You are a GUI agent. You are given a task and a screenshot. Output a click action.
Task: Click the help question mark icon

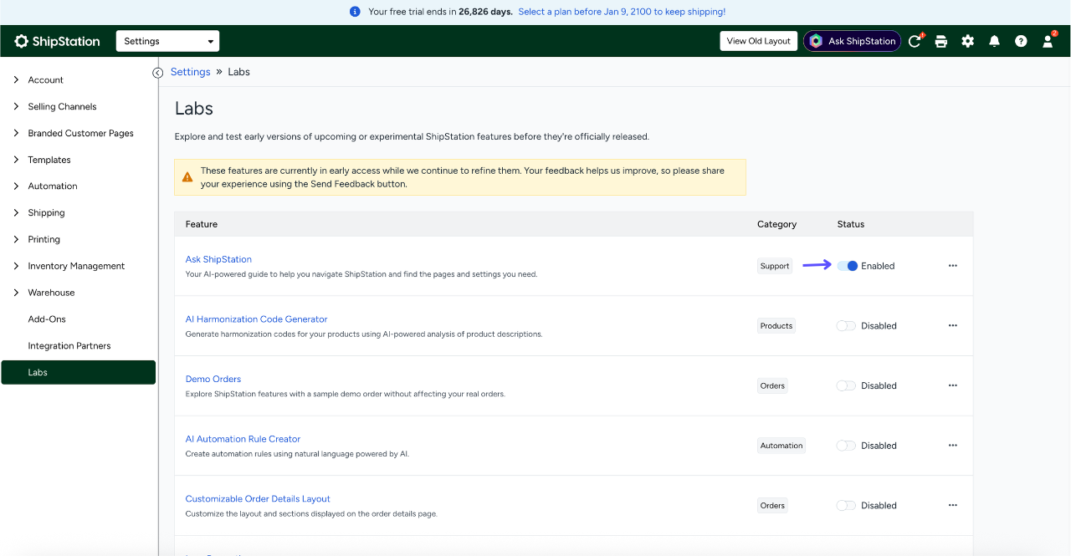click(x=1021, y=41)
